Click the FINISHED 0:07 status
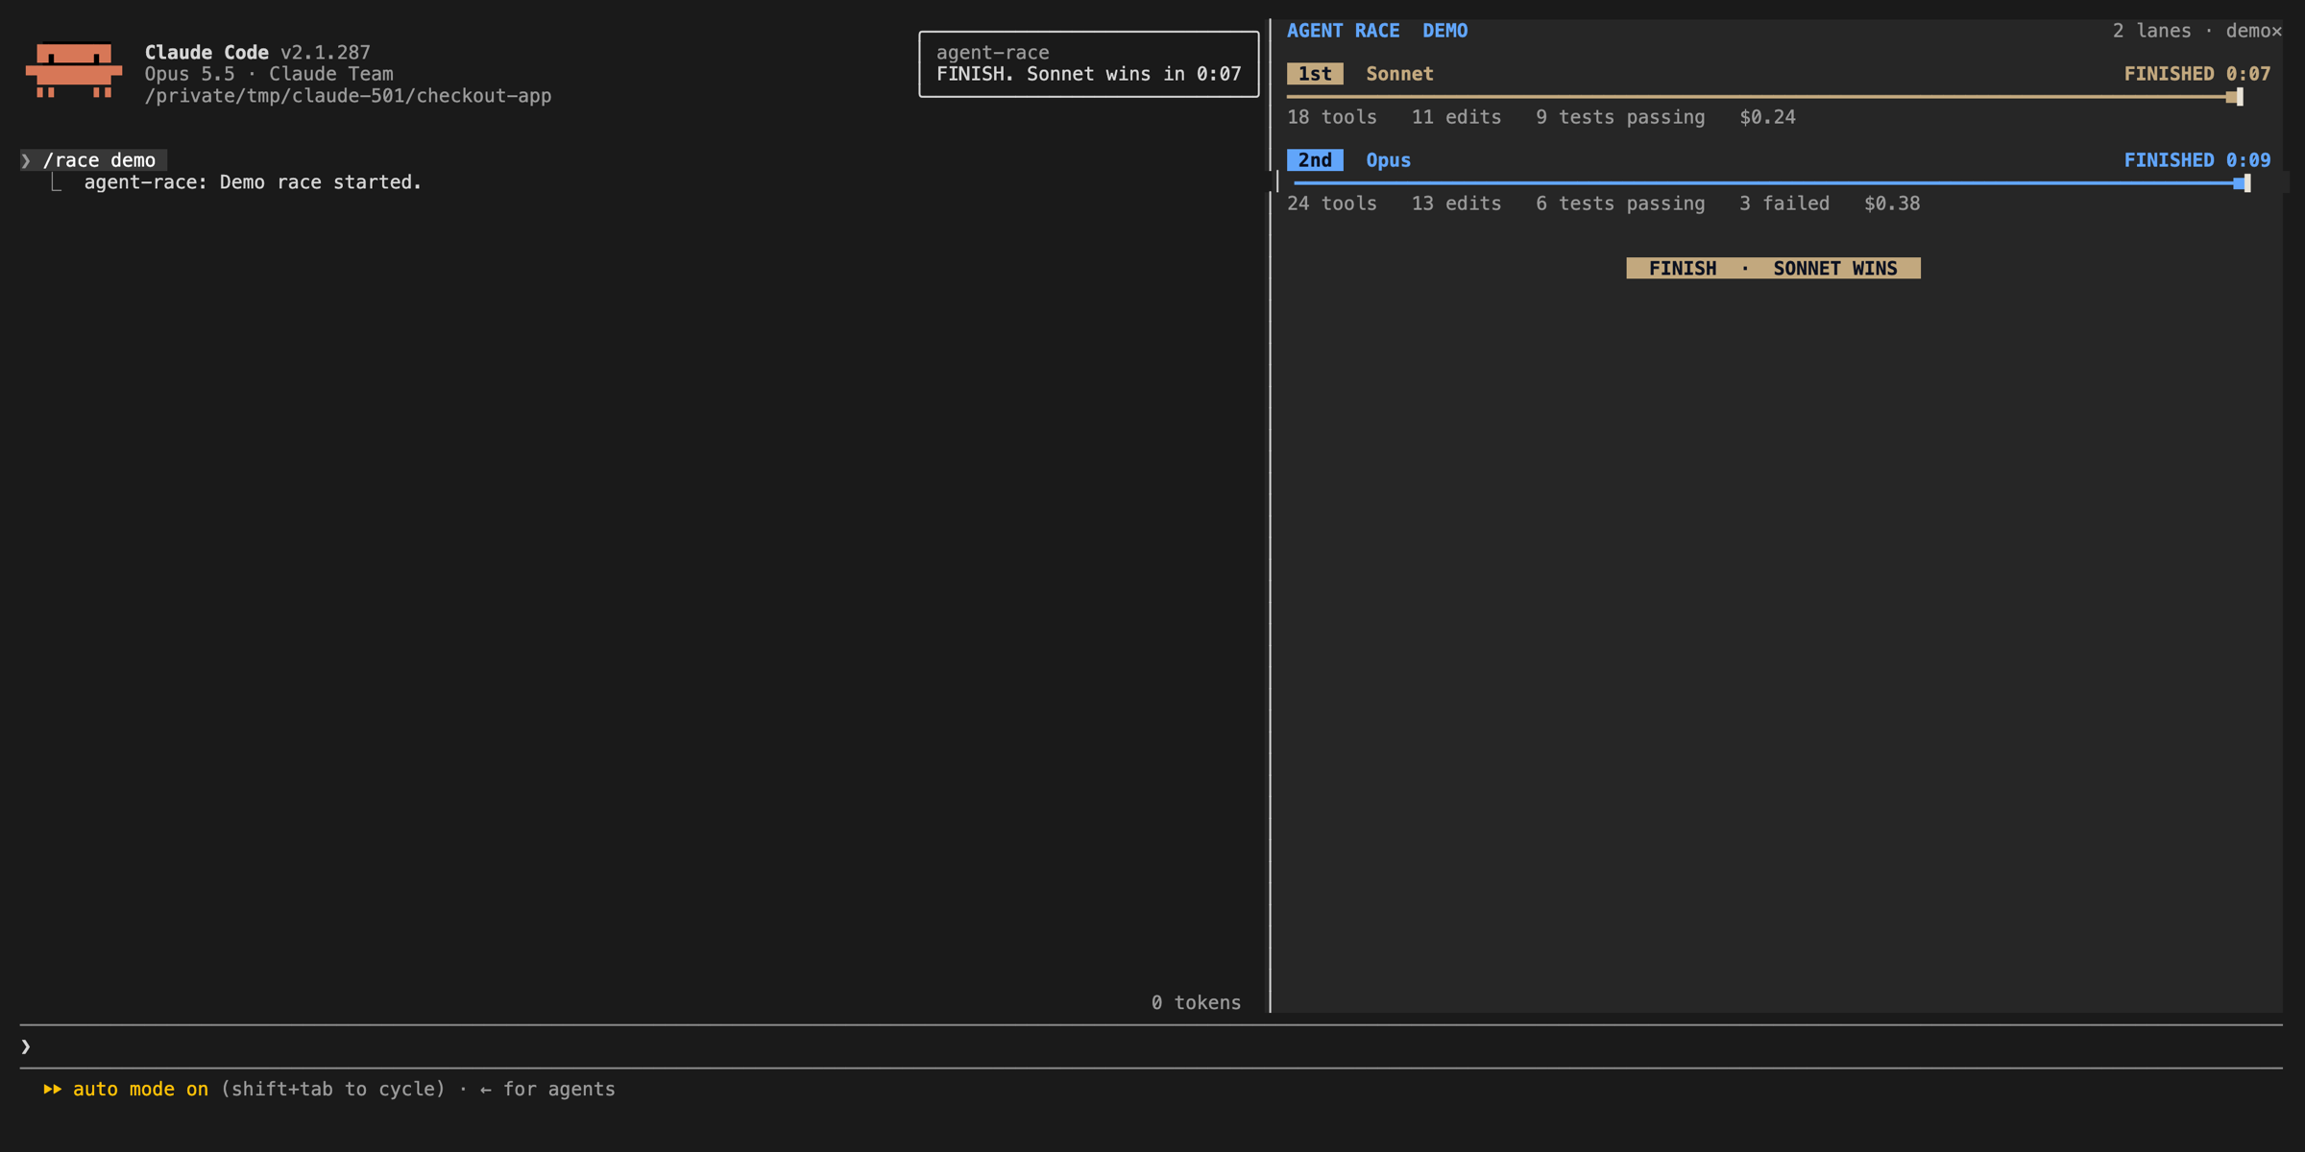Image resolution: width=2305 pixels, height=1152 pixels. pyautogui.click(x=2196, y=74)
